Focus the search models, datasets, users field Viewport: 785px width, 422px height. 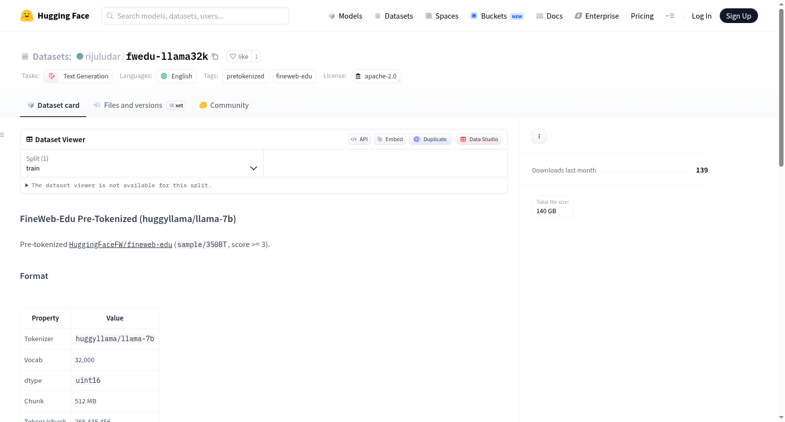[195, 16]
